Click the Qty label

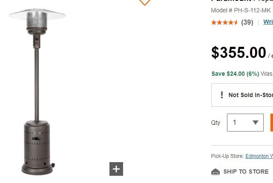click(216, 123)
